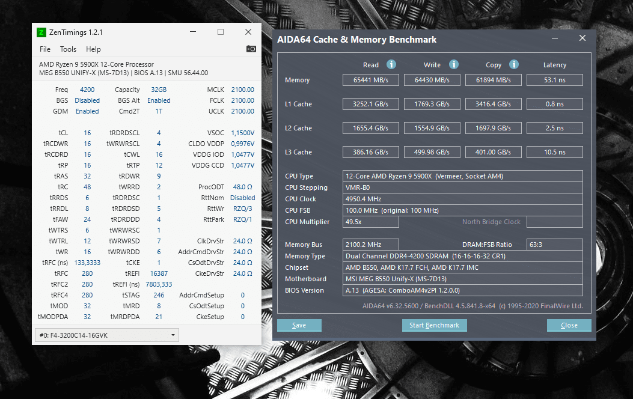
Task: Click the Close button in AIDA64
Action: tap(569, 325)
